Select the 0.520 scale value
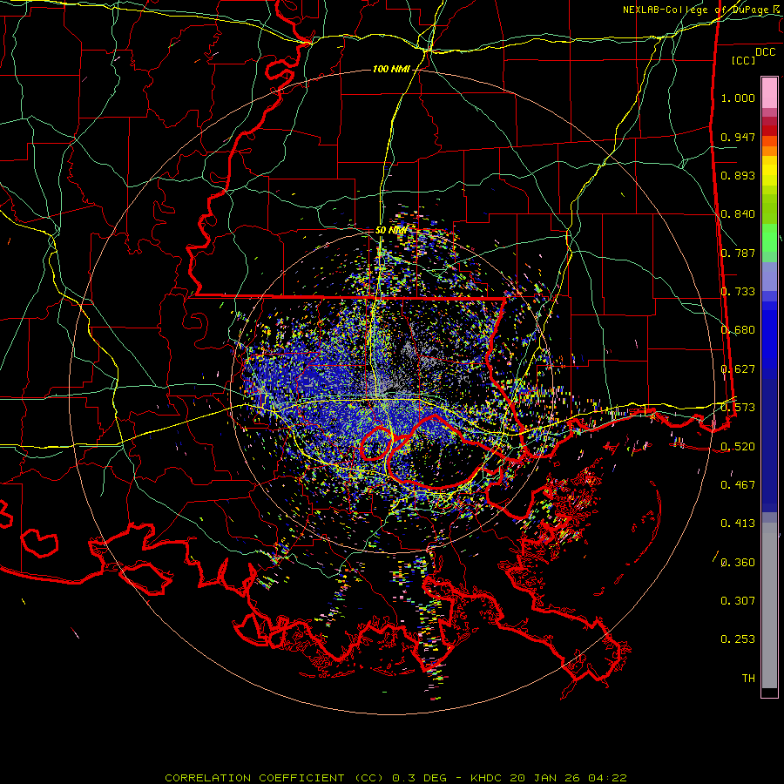This screenshot has width=784, height=784. pos(738,447)
